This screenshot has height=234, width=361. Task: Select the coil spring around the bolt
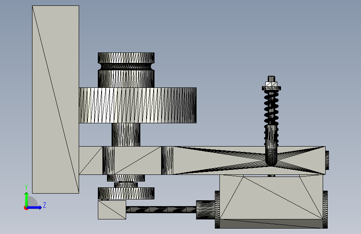point(271,117)
